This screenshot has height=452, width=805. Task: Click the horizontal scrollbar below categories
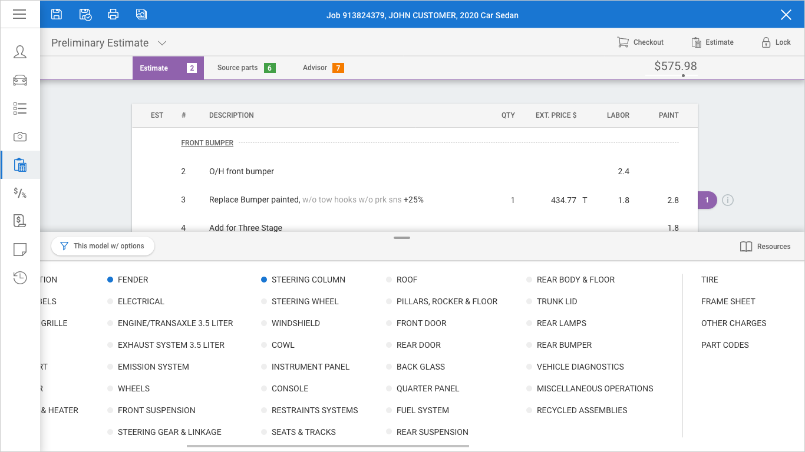[328, 446]
